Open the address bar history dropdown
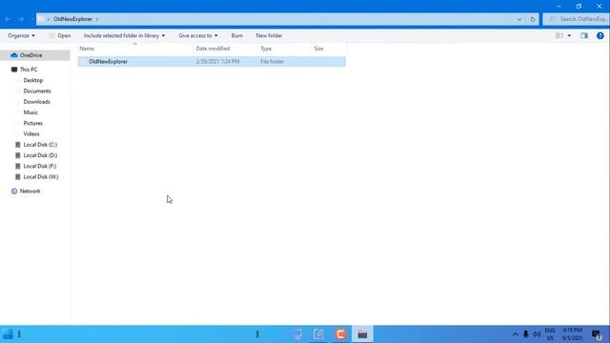Screen dimensions: 610x343 (518, 19)
